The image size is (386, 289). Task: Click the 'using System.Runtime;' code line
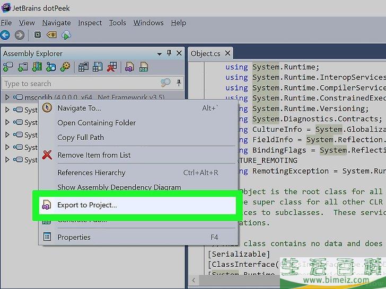coord(273,67)
